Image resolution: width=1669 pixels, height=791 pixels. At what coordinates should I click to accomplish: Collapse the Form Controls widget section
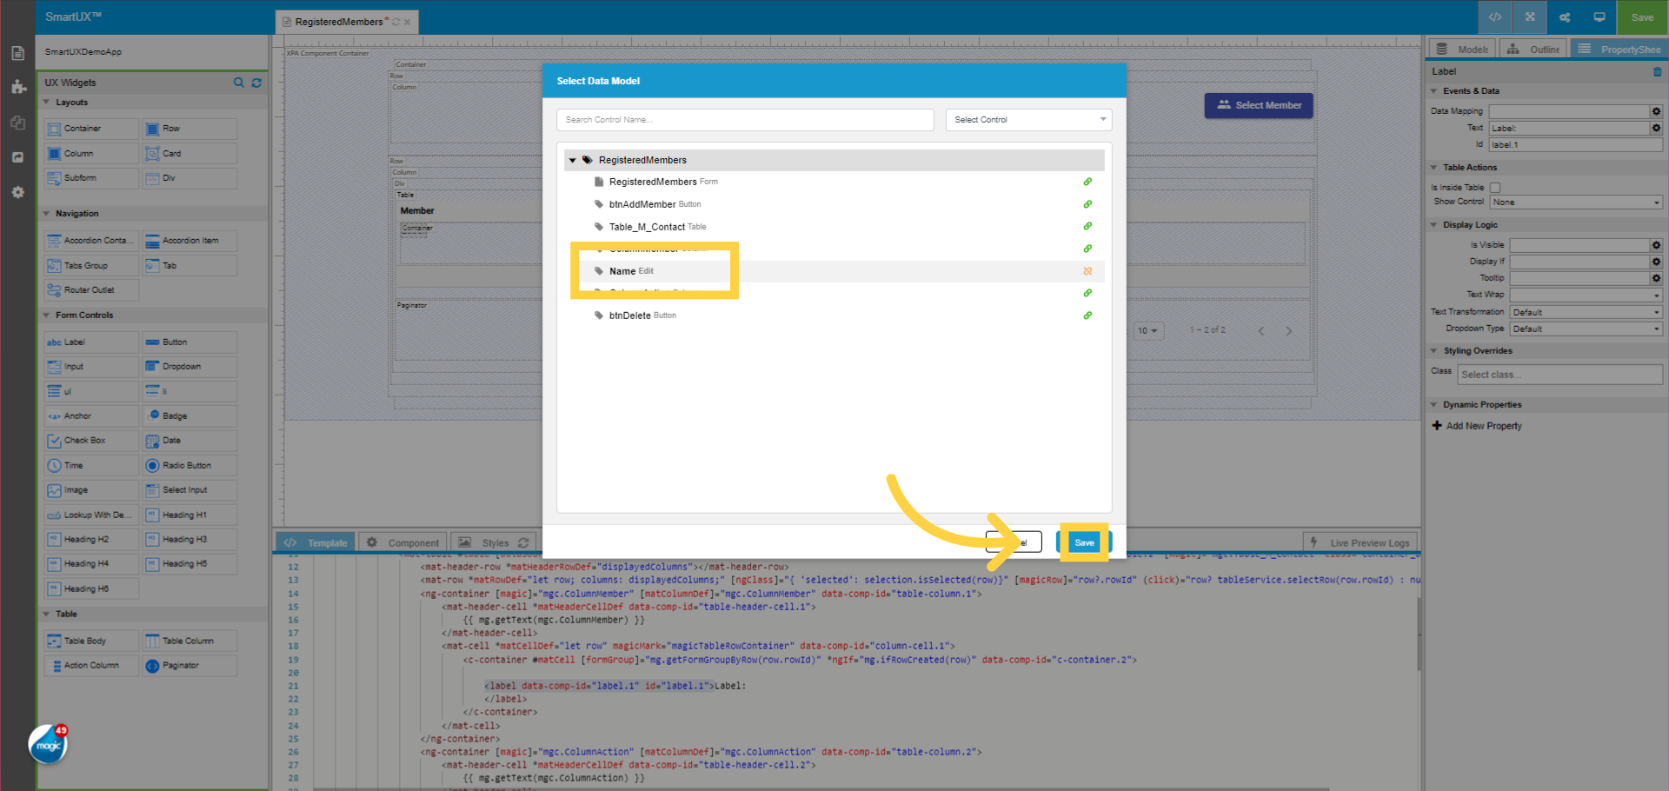tap(47, 316)
